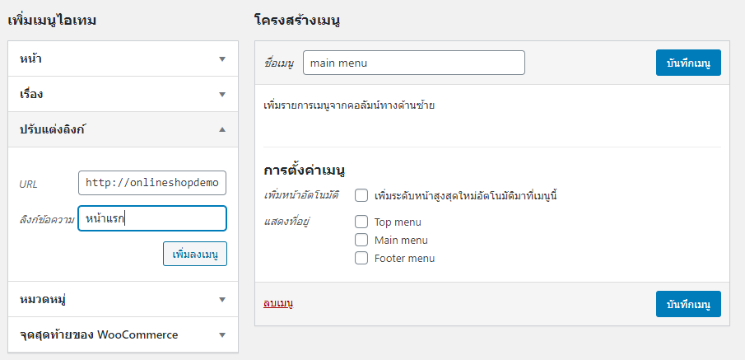Select the หมวดหมู่ panel heading
This screenshot has width=745, height=360.
coord(123,300)
